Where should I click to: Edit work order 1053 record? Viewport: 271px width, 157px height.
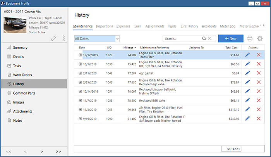click(x=247, y=109)
